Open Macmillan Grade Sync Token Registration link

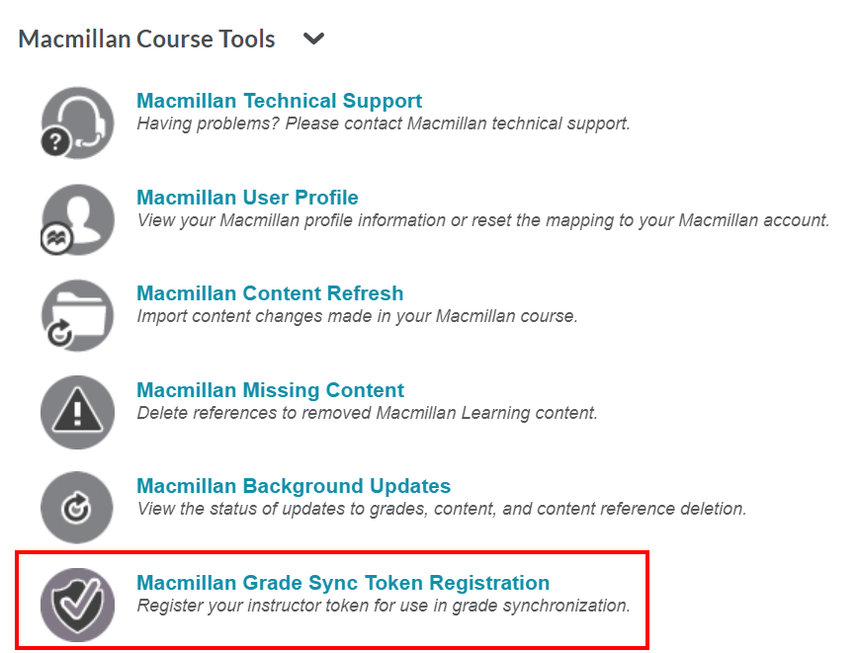tap(341, 582)
